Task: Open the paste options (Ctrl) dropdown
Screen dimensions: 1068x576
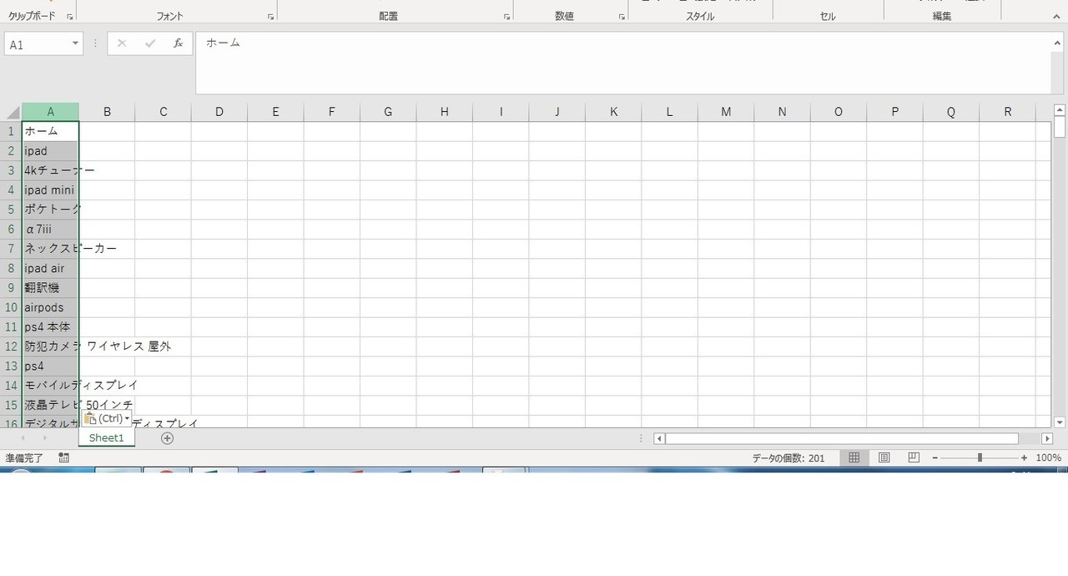Action: (x=107, y=418)
